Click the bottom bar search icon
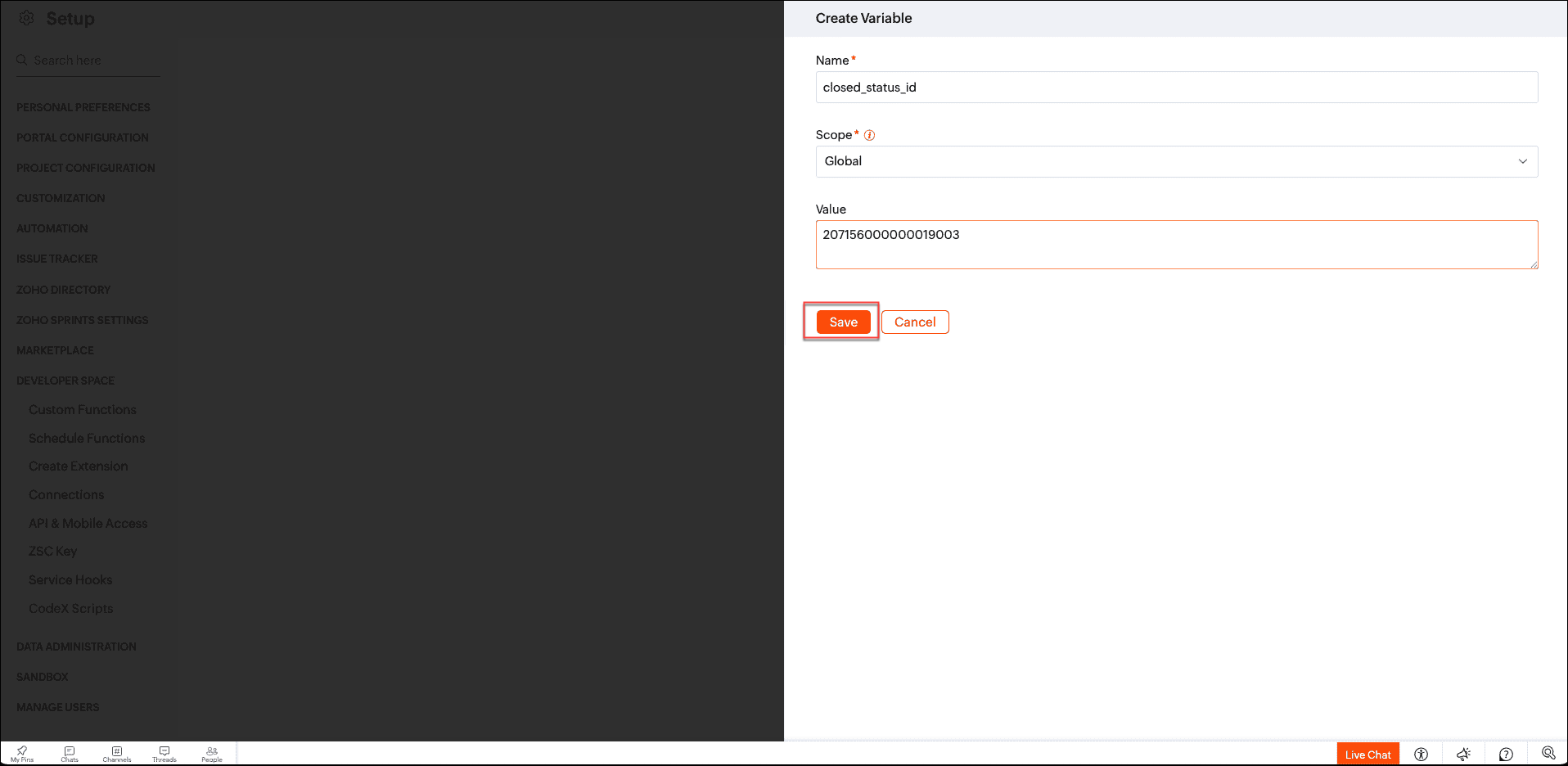 point(1548,754)
